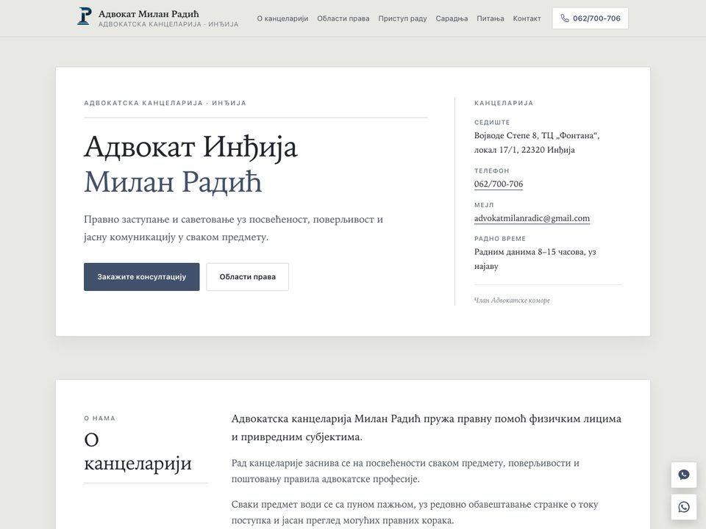Click the paragraph starting 'Рад канцеларије заснива се'
The image size is (706, 529).
pyautogui.click(x=405, y=471)
